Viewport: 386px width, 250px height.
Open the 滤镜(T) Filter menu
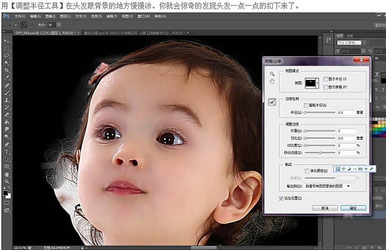[112, 17]
